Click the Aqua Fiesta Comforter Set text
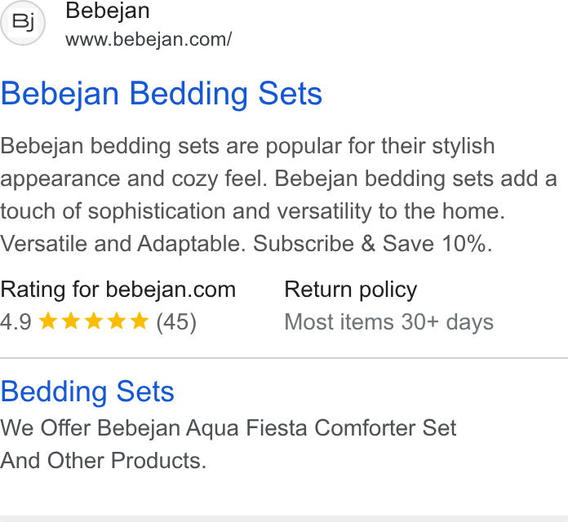This screenshot has height=522, width=568. point(321,428)
